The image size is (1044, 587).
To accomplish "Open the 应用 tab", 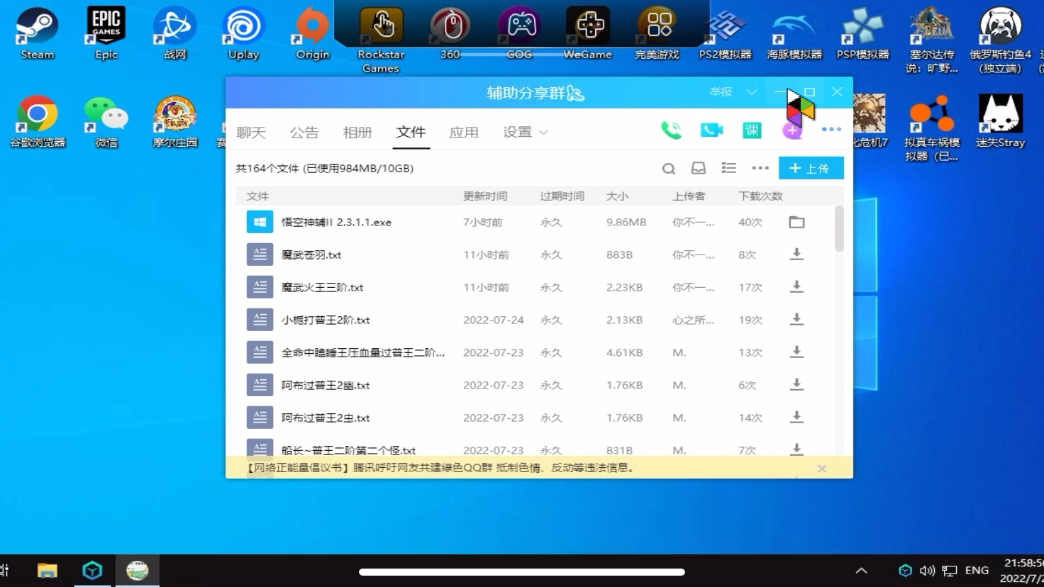I will [464, 133].
